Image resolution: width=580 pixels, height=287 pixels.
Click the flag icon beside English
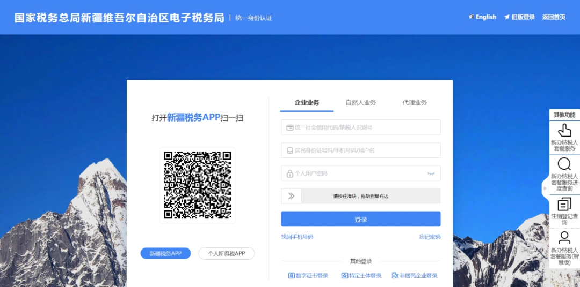point(472,17)
